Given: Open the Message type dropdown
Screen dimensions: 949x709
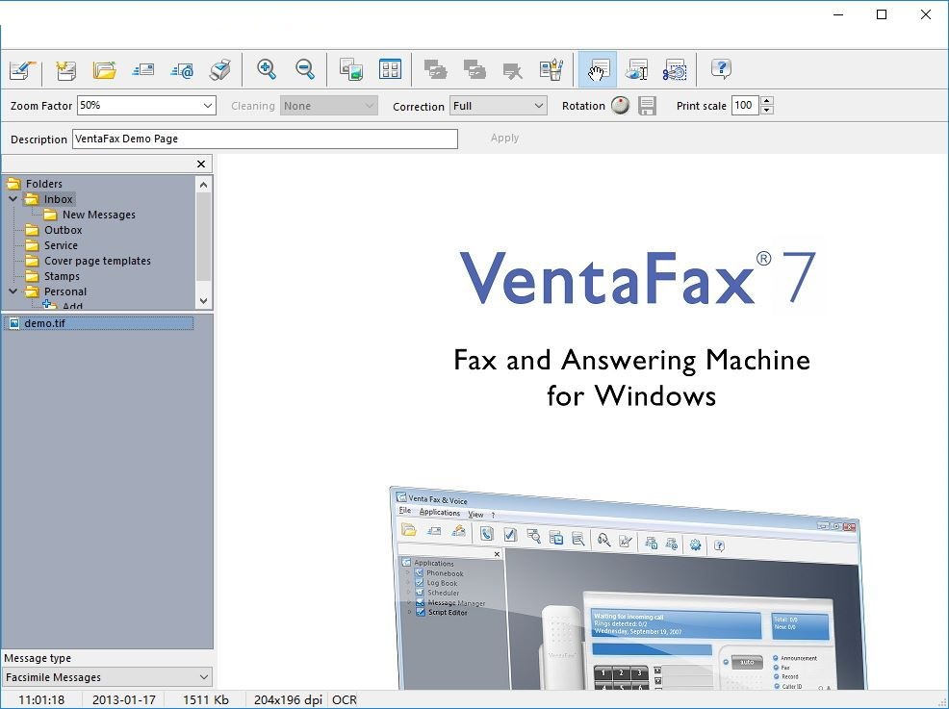Looking at the screenshot, I should click(202, 677).
